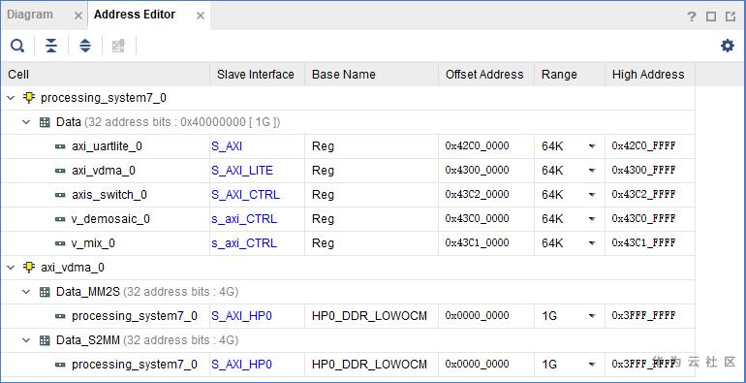Sort by Slave Interface column header
Screen dimensions: 746x383
pyautogui.click(x=257, y=75)
